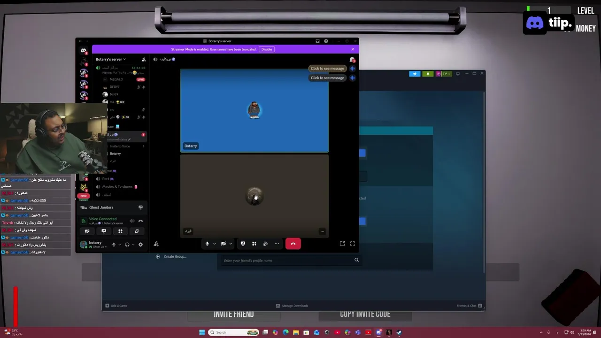Open Windows Start menu
The height and width of the screenshot is (338, 601).
[x=202, y=332]
